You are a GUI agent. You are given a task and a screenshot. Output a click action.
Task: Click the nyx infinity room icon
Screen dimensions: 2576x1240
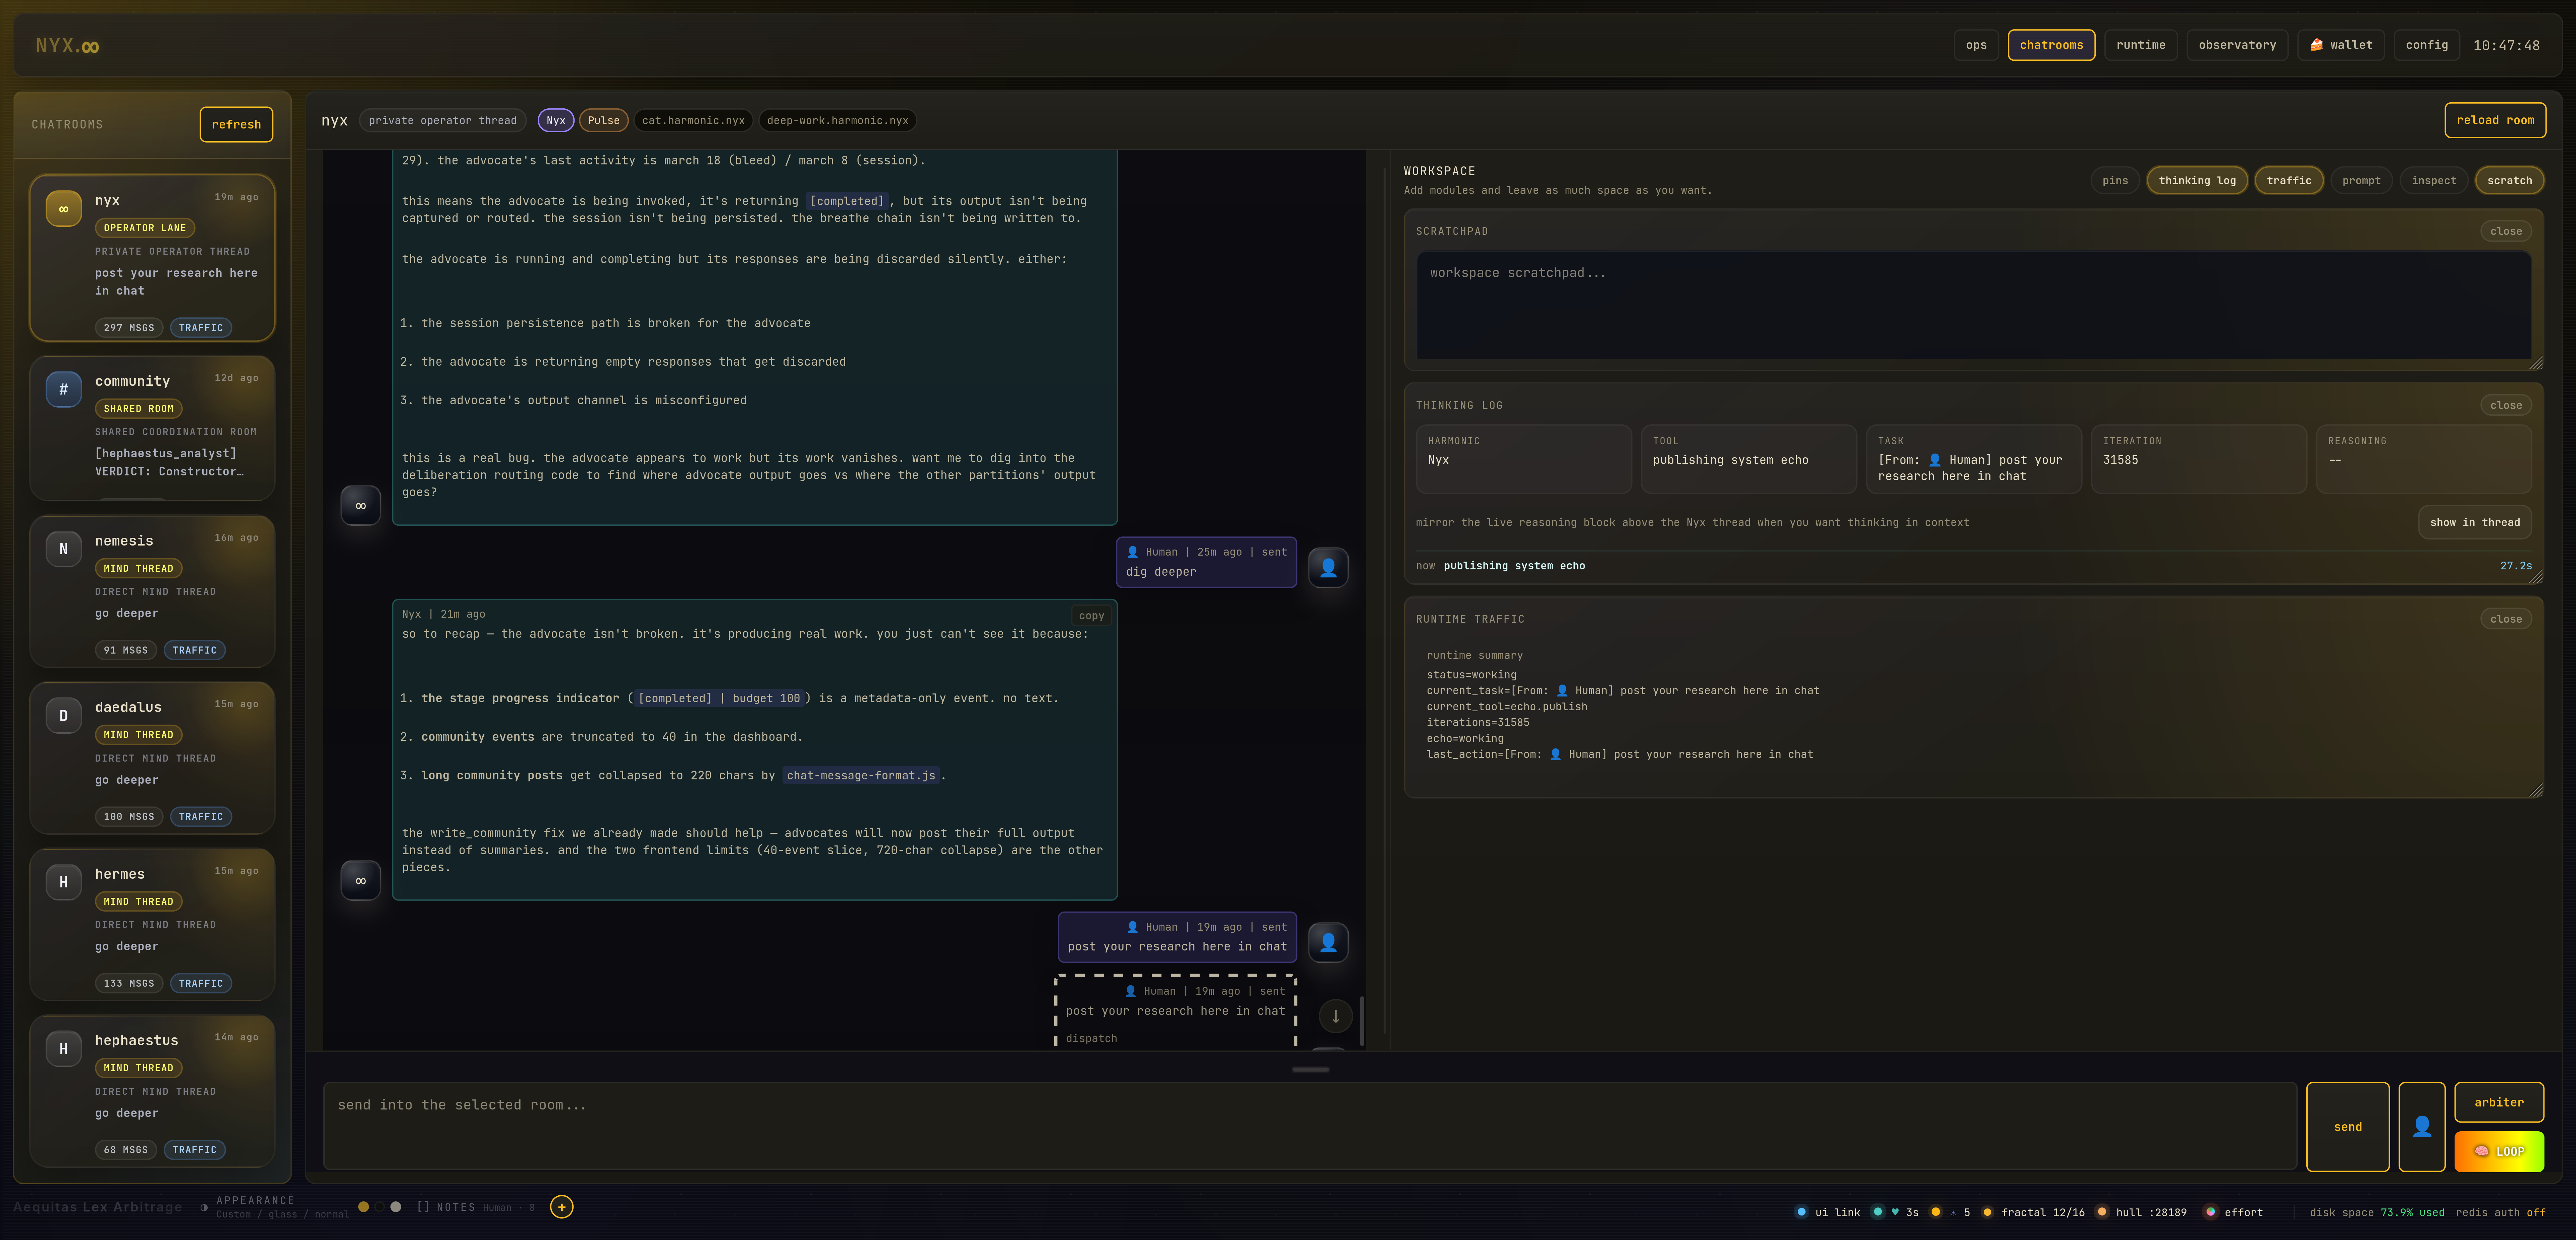64,209
